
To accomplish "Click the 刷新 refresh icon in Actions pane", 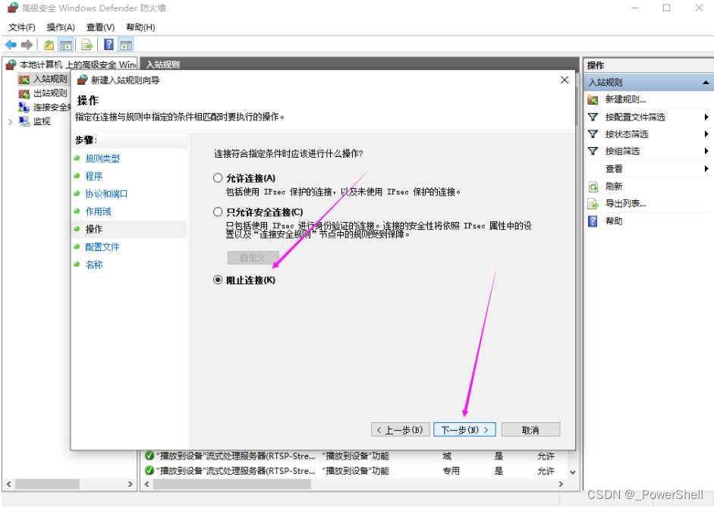I will 593,187.
